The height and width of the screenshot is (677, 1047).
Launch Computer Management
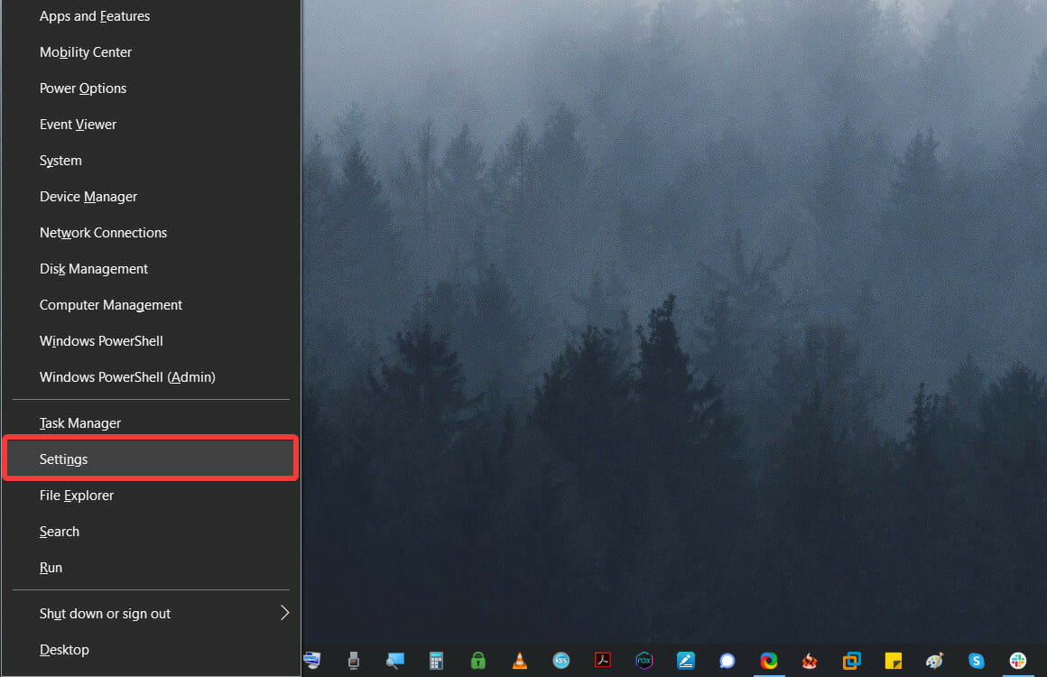[151, 304]
